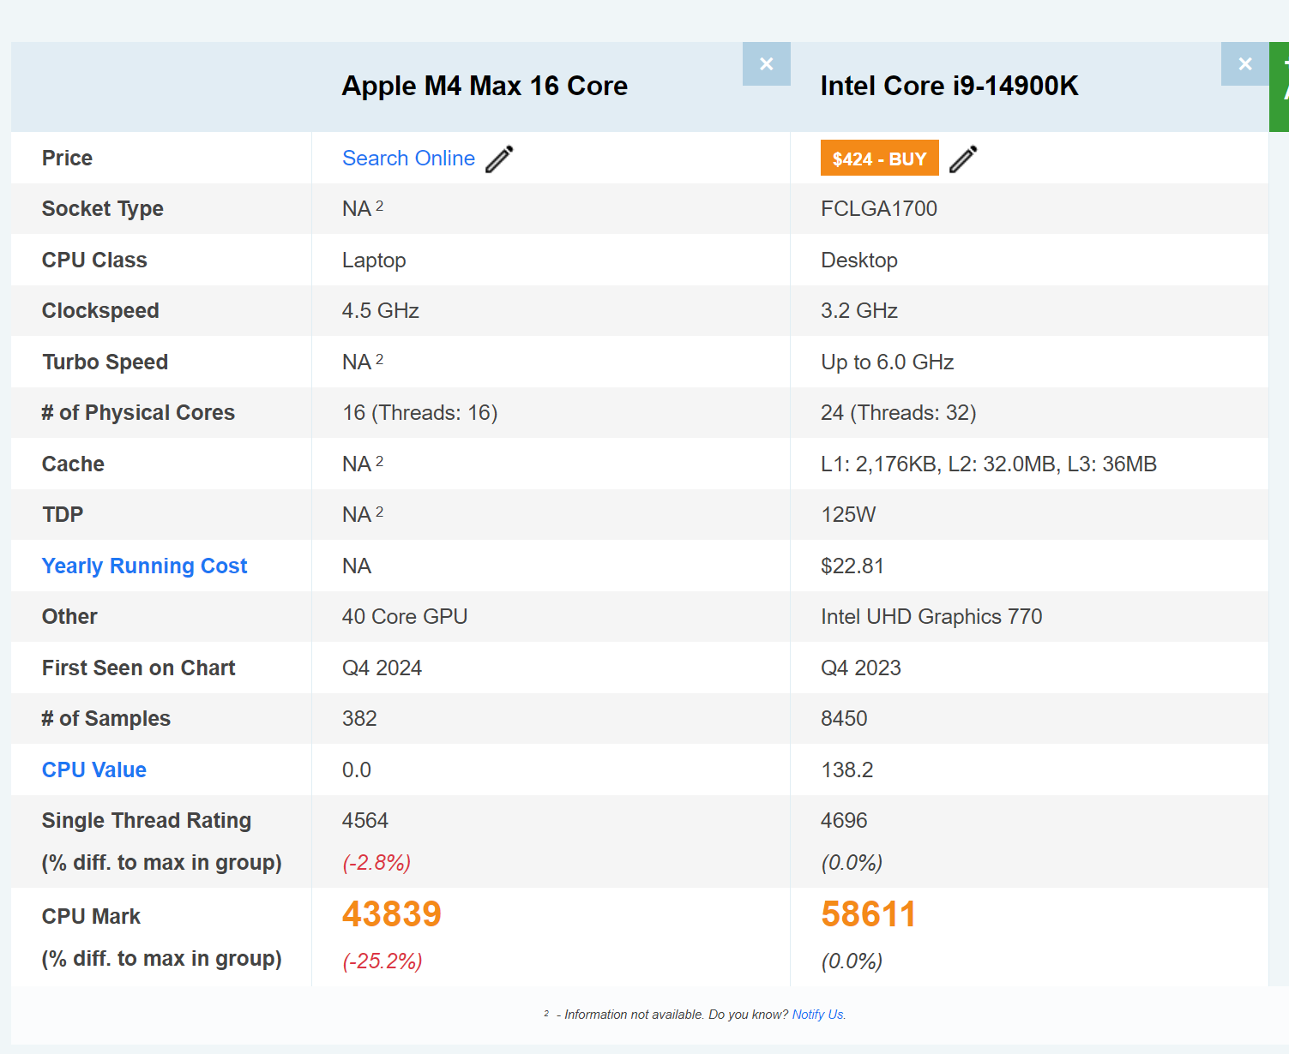Click the 43839 CPU Mark score
The width and height of the screenshot is (1289, 1054).
pos(392,914)
